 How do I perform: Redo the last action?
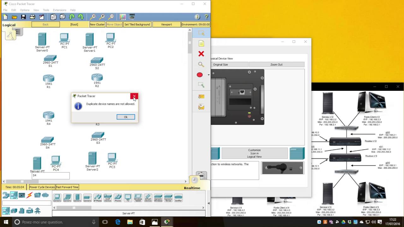click(x=81, y=17)
